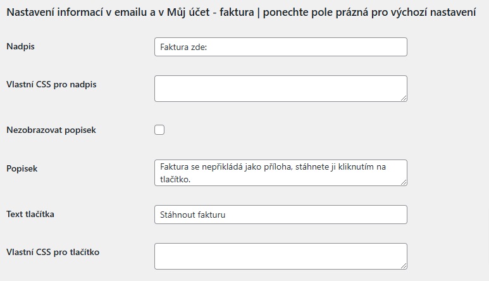Click resize grip of CSS pro tlačítko textarea
Viewport: 489px width, 281px height.
click(x=404, y=266)
